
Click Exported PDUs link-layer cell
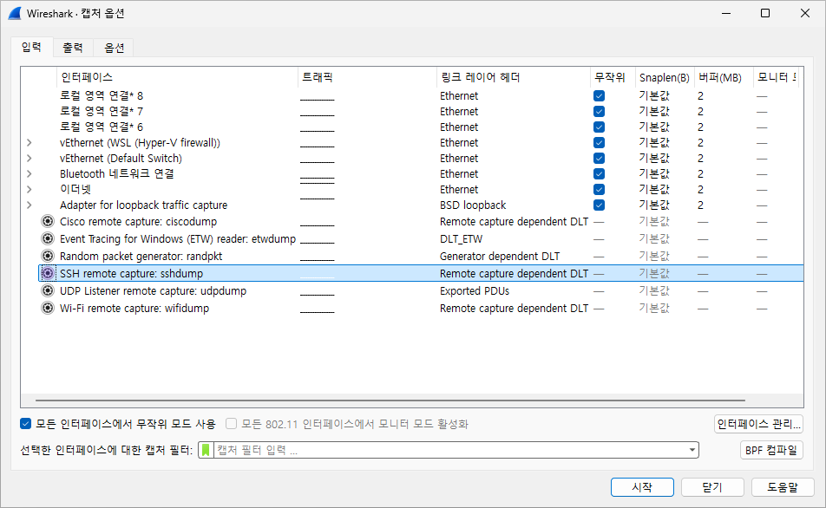click(x=475, y=291)
